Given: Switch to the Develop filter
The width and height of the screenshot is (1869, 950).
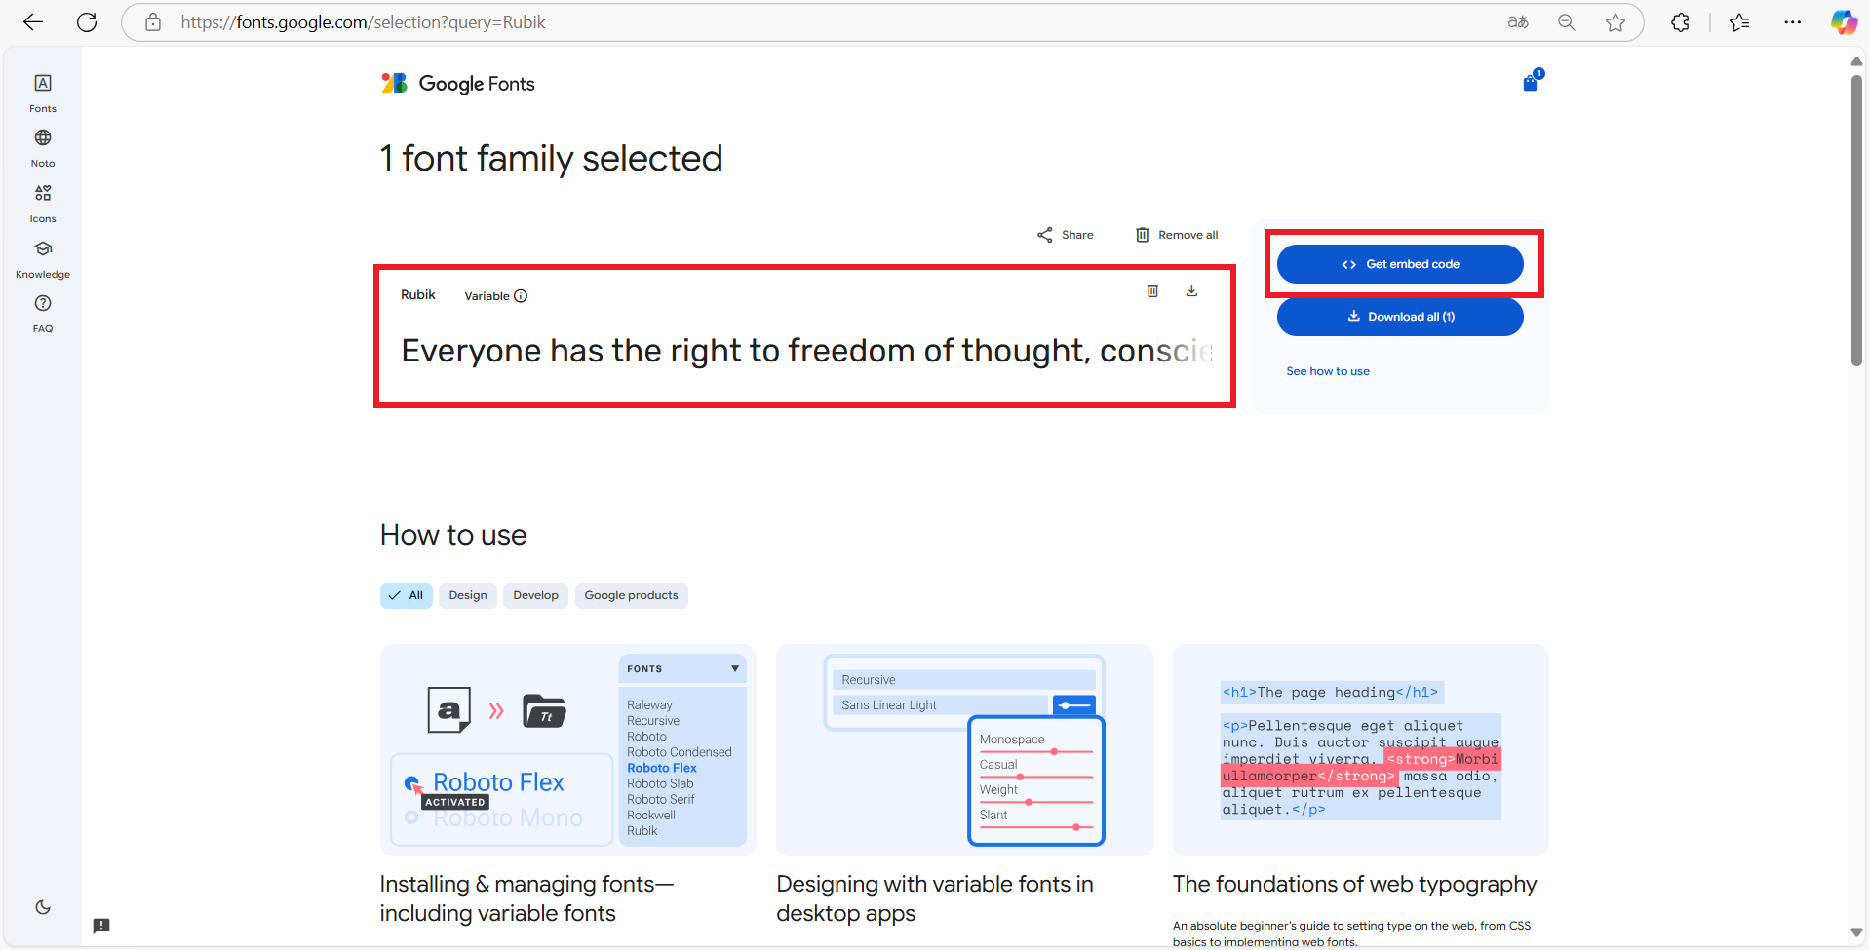Looking at the screenshot, I should coord(534,595).
